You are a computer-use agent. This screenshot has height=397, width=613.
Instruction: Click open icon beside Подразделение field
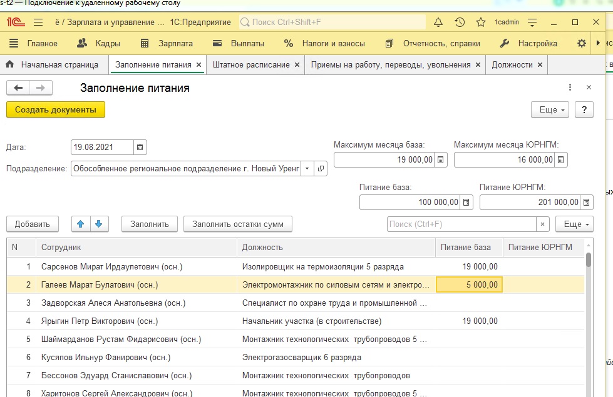click(321, 169)
